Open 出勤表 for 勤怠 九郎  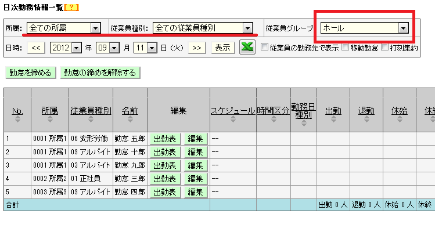(165, 165)
